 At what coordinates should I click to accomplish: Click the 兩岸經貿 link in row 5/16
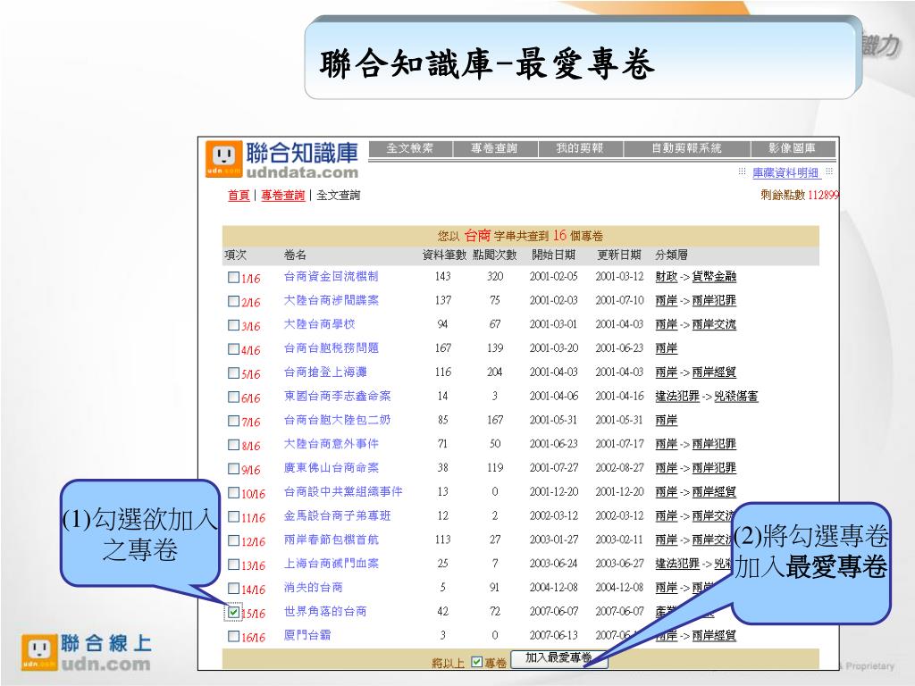coord(714,372)
